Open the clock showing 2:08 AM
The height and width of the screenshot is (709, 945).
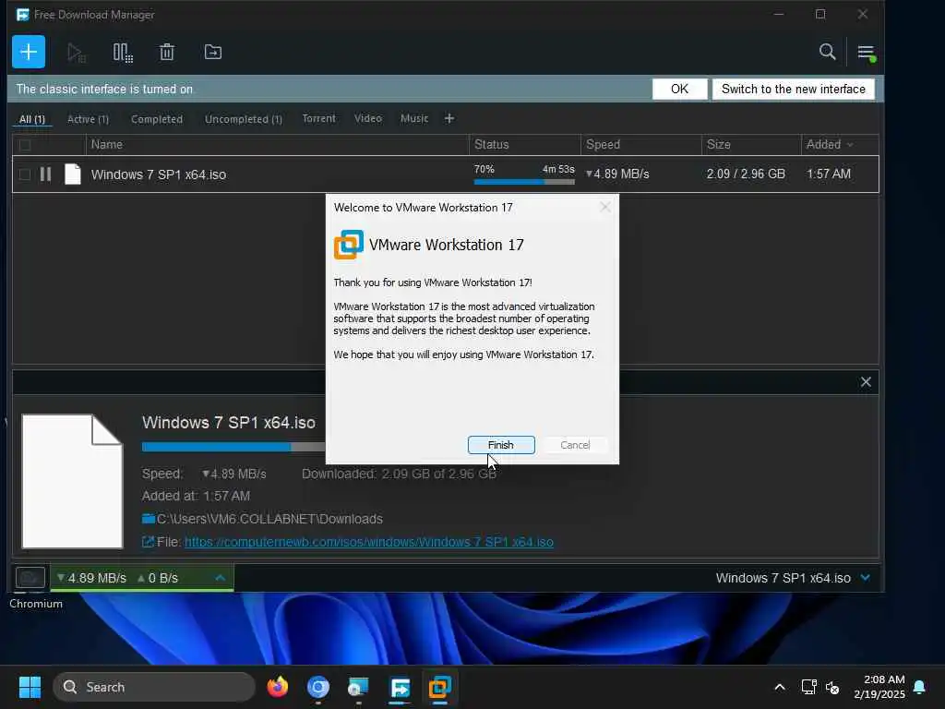click(879, 687)
